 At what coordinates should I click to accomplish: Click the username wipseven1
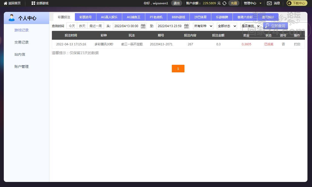tap(160, 3)
